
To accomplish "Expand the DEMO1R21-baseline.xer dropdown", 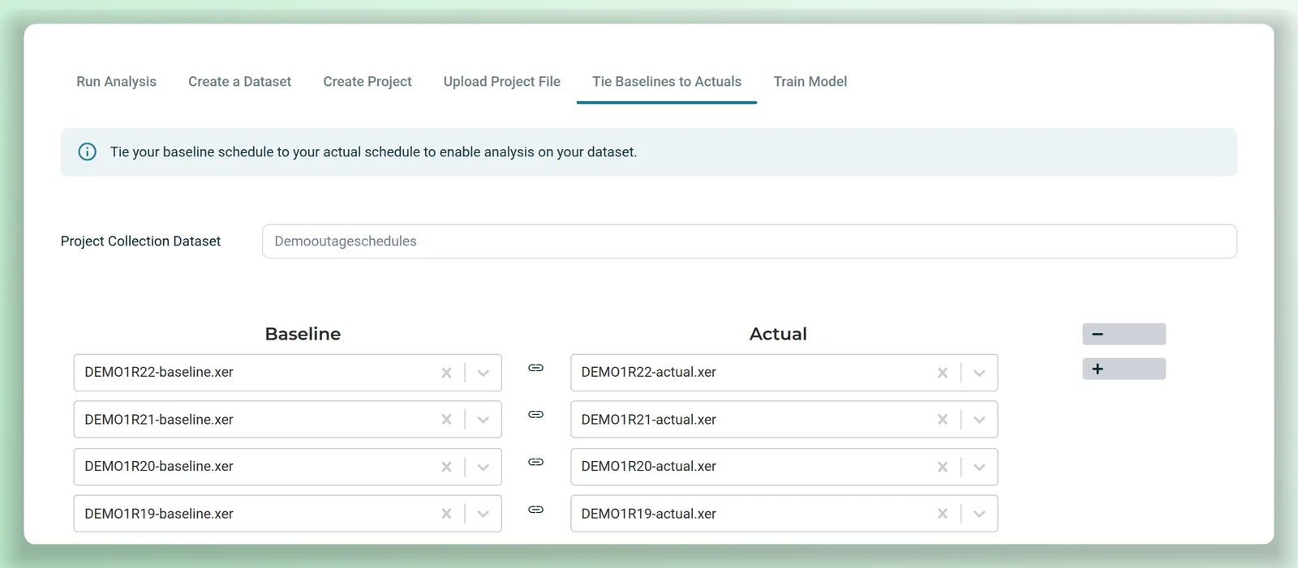I will pyautogui.click(x=484, y=420).
